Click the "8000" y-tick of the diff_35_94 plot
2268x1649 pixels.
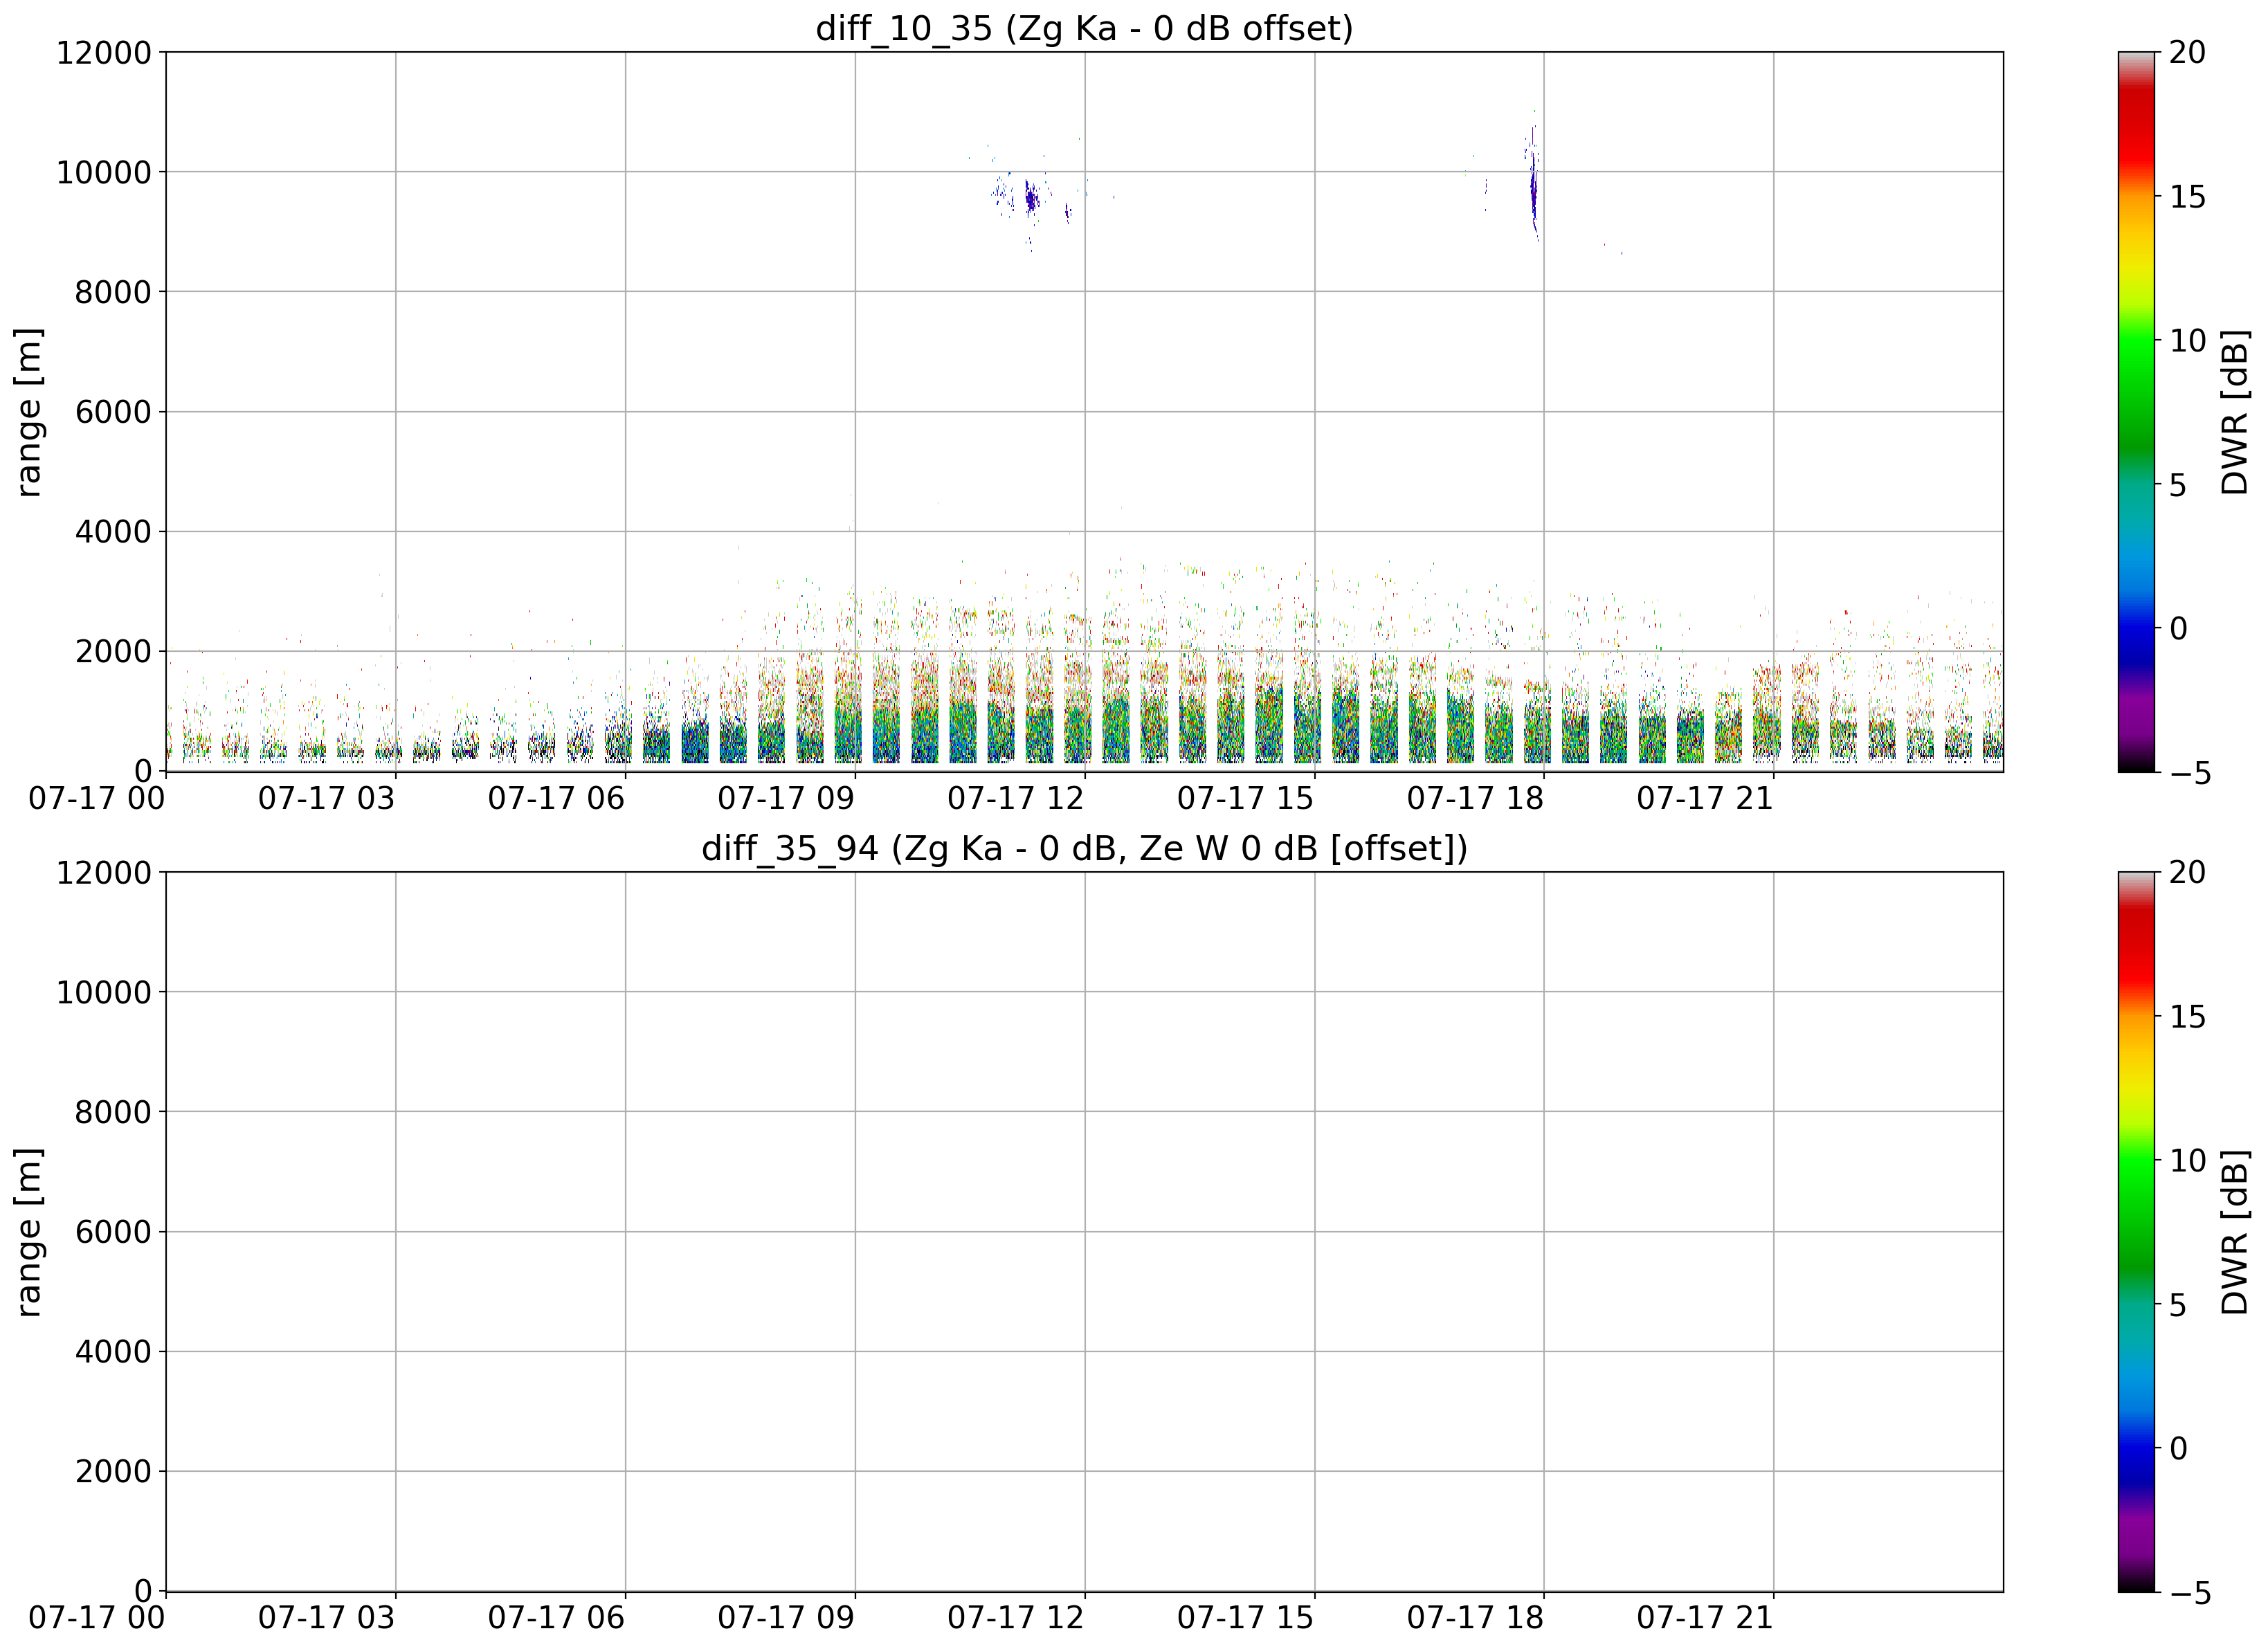(x=113, y=1112)
